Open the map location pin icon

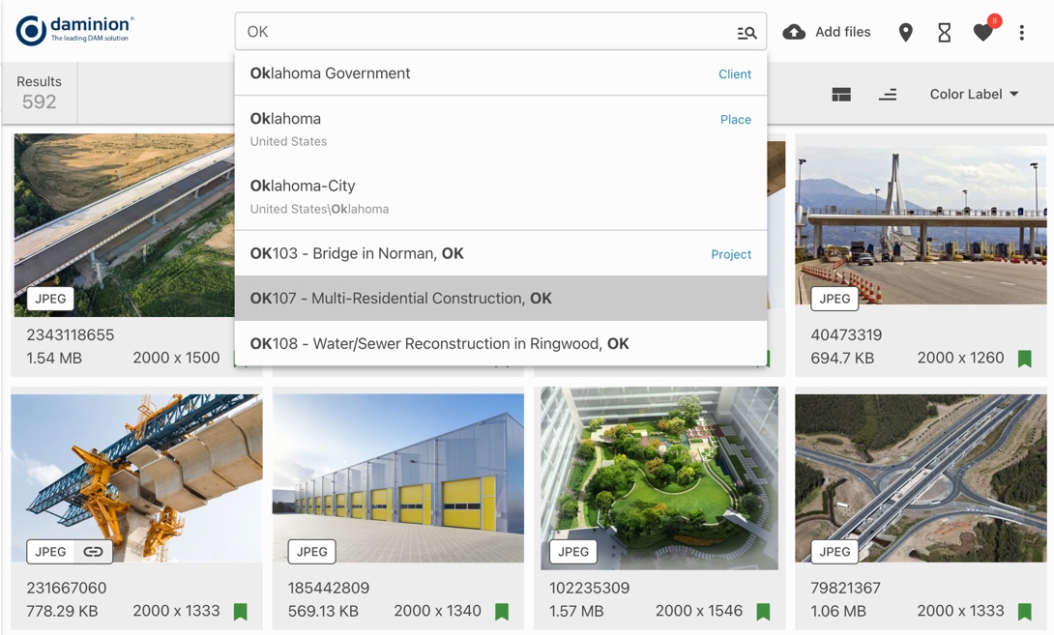coord(905,33)
